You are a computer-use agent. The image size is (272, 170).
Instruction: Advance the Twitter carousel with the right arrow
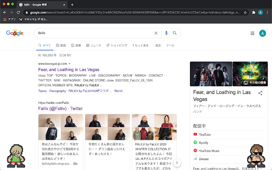point(177,163)
